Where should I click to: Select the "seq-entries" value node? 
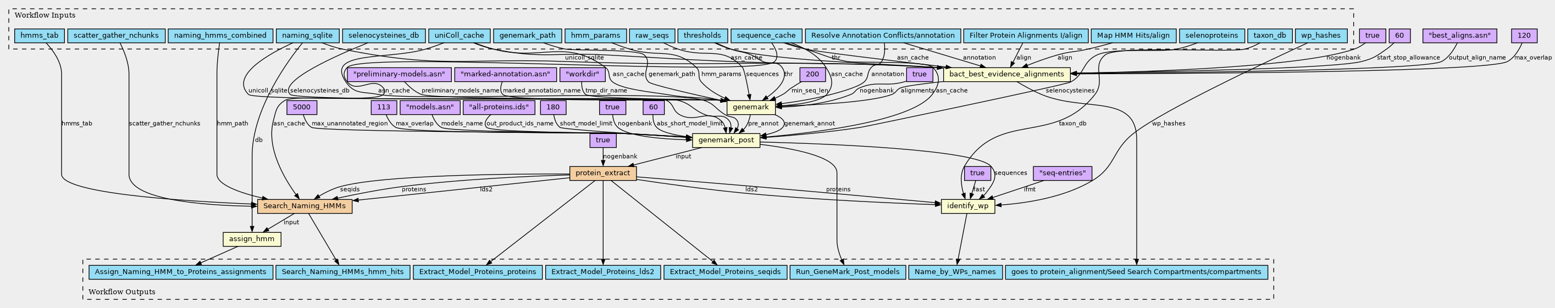(x=1063, y=173)
